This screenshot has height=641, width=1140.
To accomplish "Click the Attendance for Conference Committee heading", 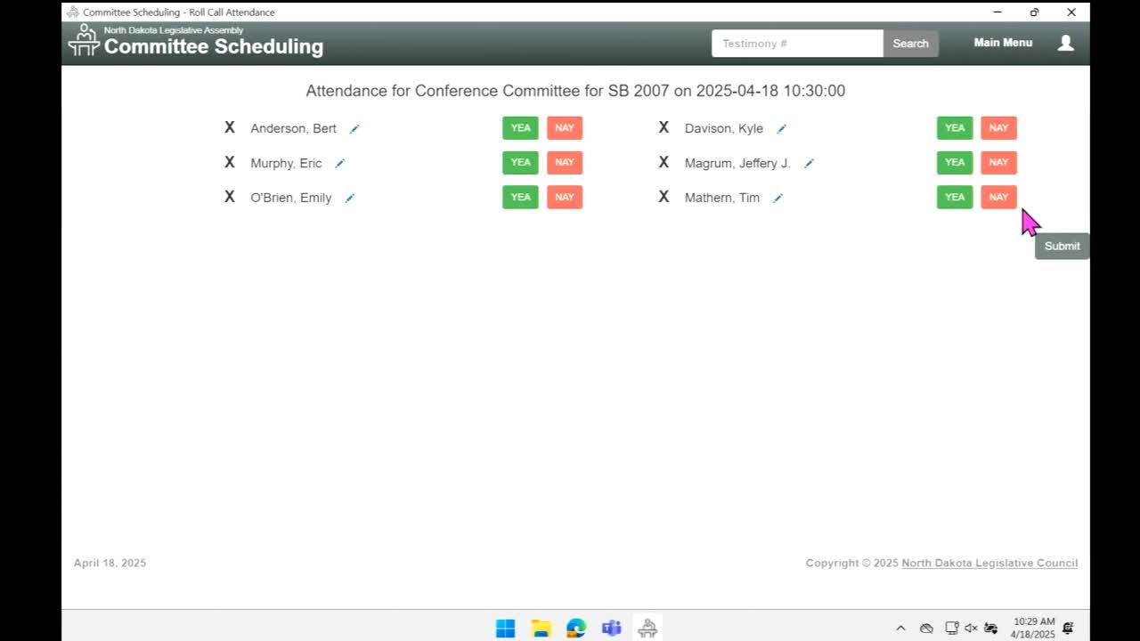I will [575, 91].
